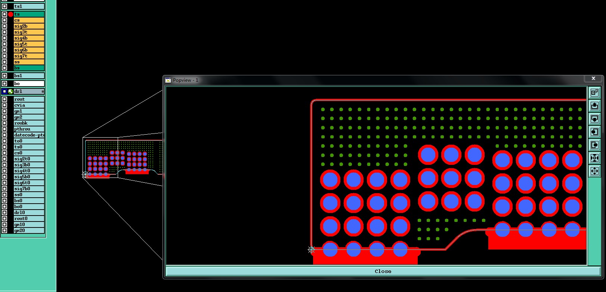Select the roubk layer name
Viewport: 606px width, 292px height.
pyautogui.click(x=29, y=123)
